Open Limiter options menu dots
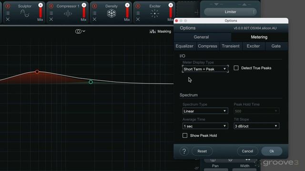Viewport: 305px width, 171px height. coord(254,12)
